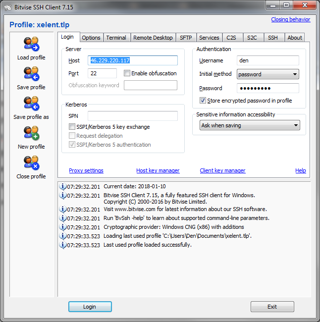320x322 pixels.
Task: Click the SPN input field
Action: [133, 116]
